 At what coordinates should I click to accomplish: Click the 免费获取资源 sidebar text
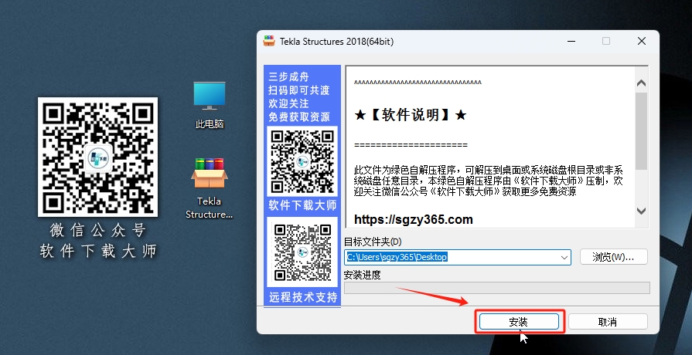pyautogui.click(x=299, y=117)
